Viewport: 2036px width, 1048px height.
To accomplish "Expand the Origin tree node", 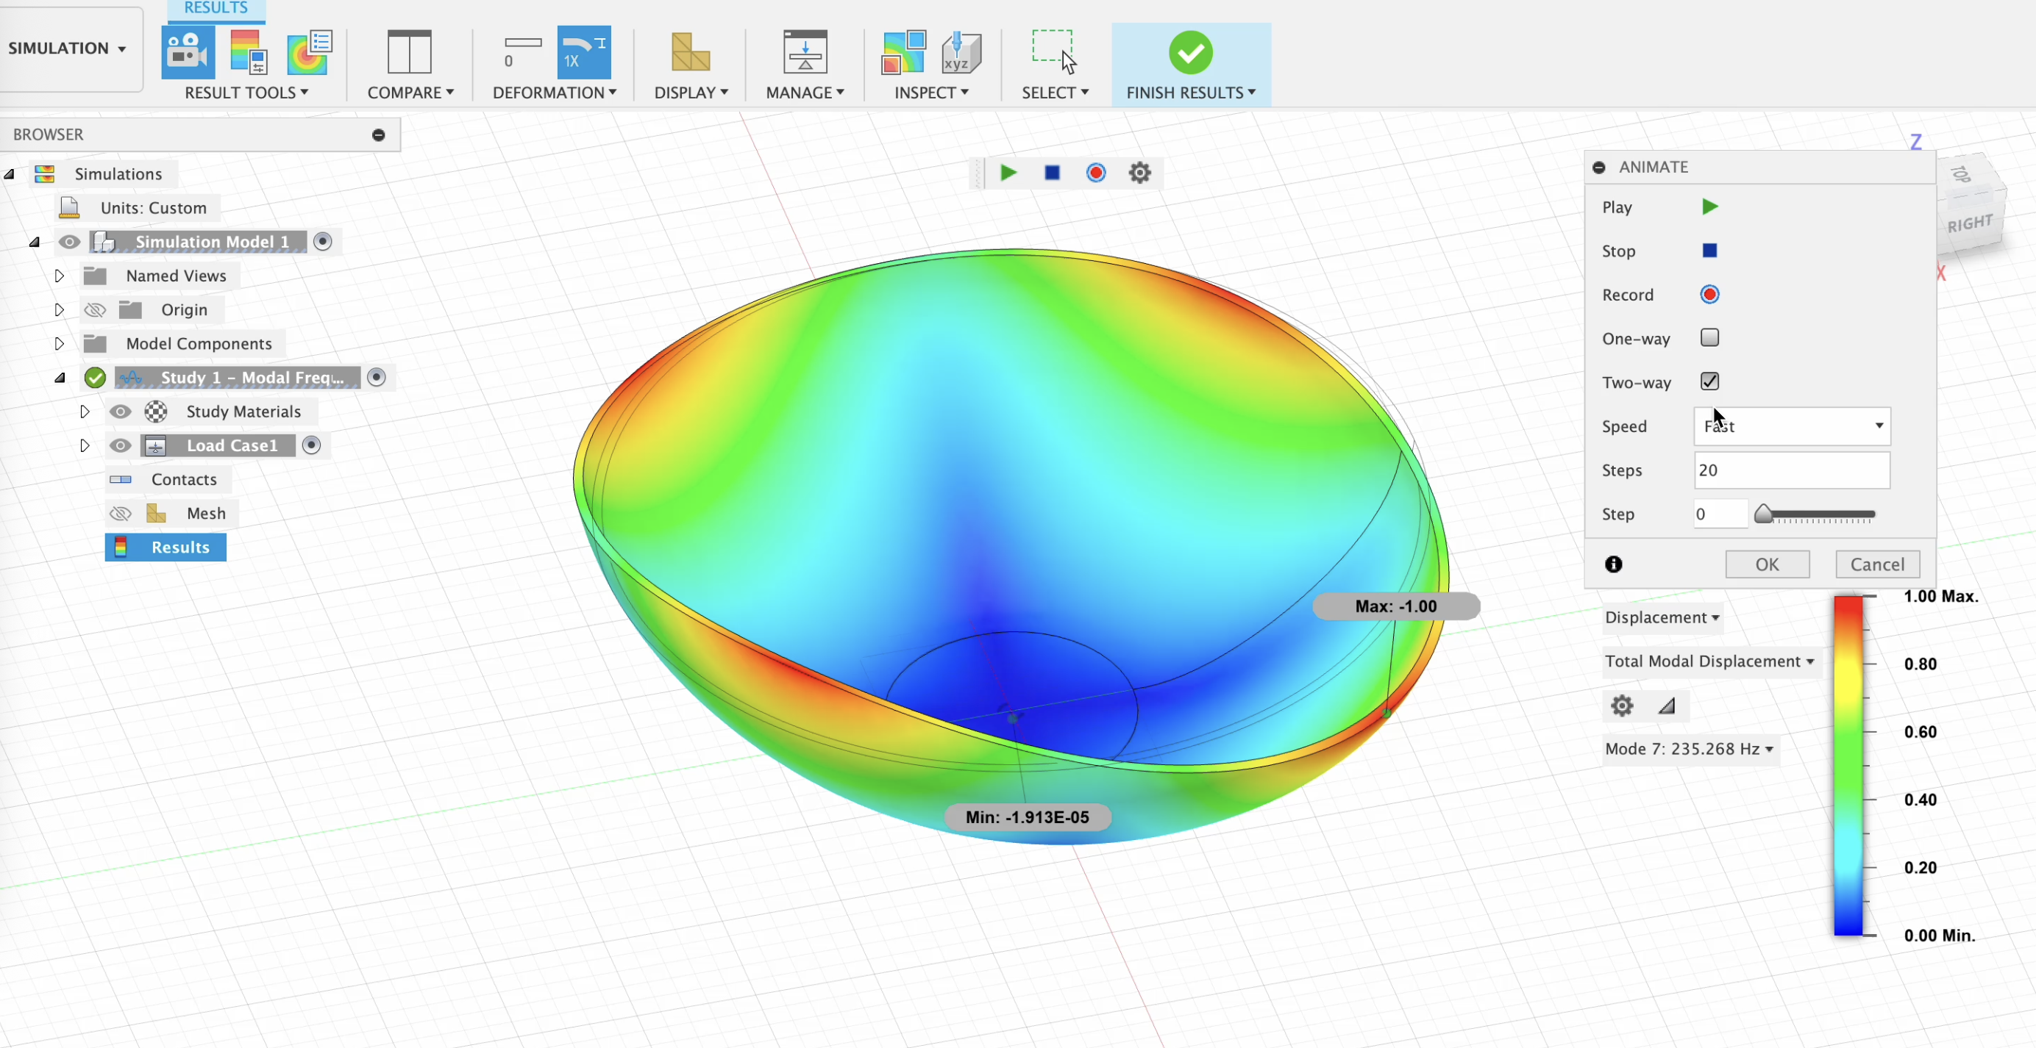I will tap(60, 309).
